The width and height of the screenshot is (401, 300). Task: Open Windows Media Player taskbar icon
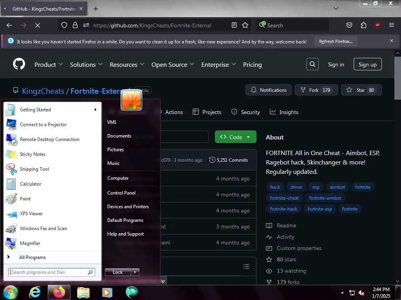click(x=107, y=292)
